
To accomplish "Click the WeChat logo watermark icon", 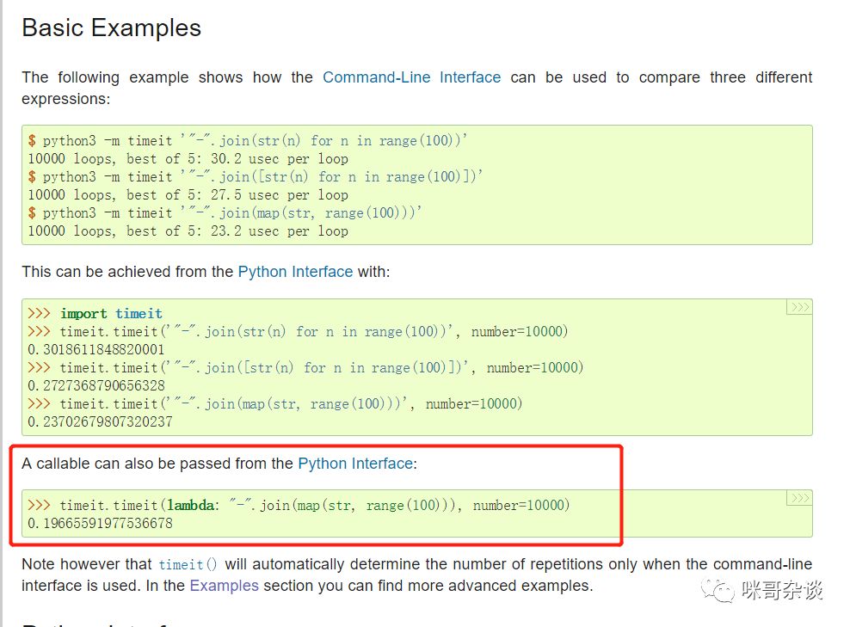I will (x=711, y=590).
